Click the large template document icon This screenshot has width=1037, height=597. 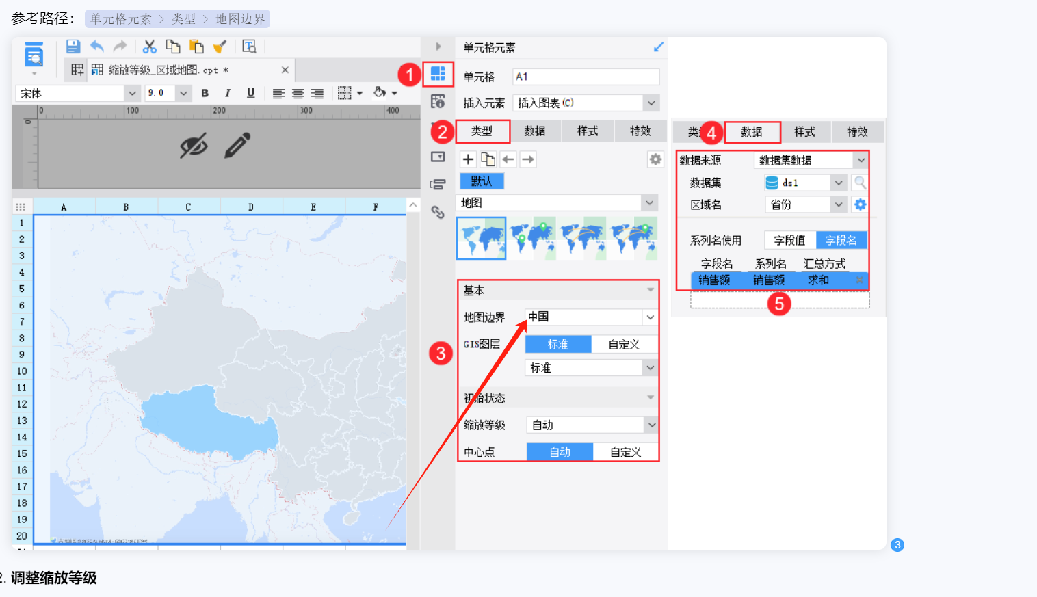point(34,55)
